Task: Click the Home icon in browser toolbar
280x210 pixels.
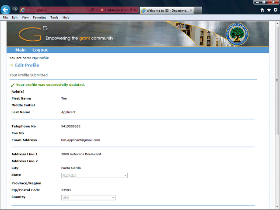Action: tap(262, 10)
